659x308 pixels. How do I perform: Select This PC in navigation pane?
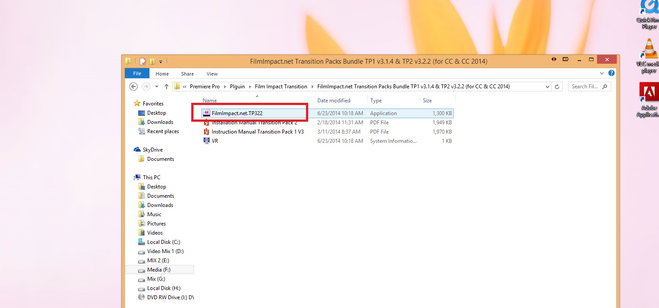point(151,178)
